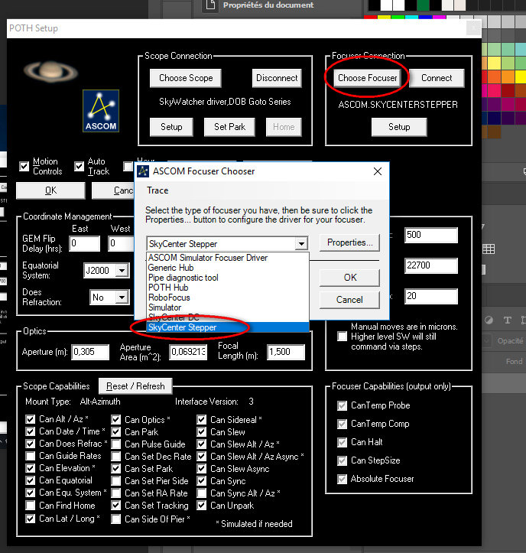Viewport: 526px width, 553px height.
Task: Click the Reset / Refresh button
Action: pyautogui.click(x=135, y=386)
